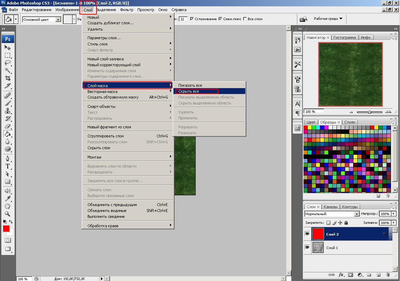Select the Magic Wand tool

pyautogui.click(x=7, y=70)
